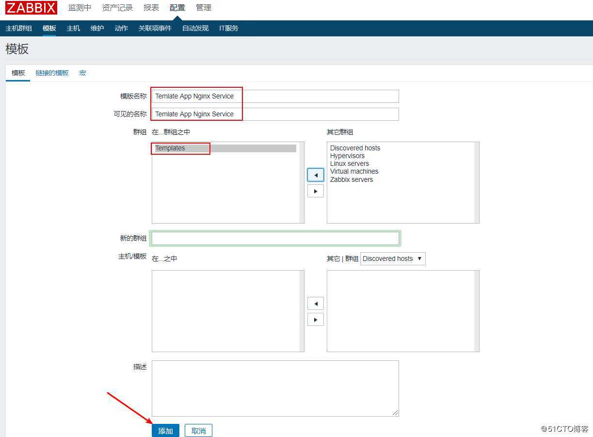The image size is (593, 437).
Task: Select Linux servers in the 其它群组 list
Action: (x=350, y=163)
